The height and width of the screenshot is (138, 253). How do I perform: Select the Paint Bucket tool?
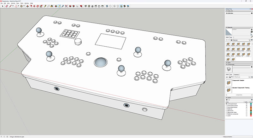(52, 6)
